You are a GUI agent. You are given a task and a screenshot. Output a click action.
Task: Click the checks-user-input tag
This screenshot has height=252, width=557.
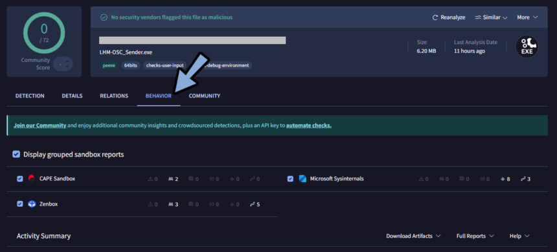tap(165, 65)
